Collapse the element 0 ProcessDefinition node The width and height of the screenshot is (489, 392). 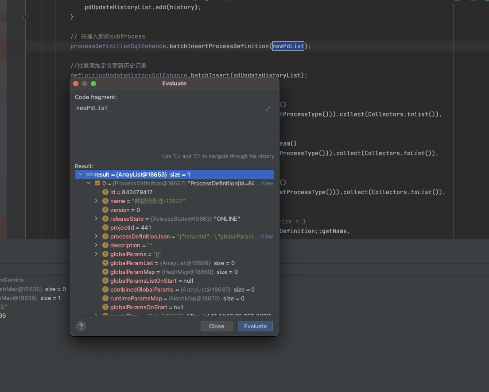89,183
